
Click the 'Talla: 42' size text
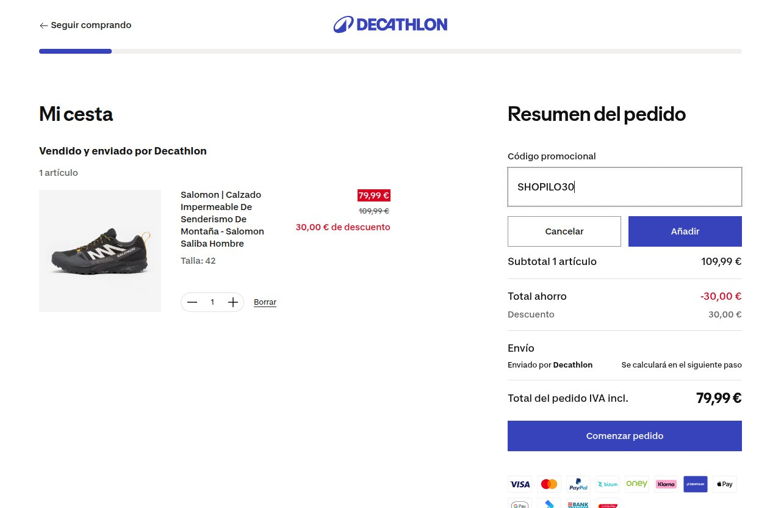coord(198,261)
